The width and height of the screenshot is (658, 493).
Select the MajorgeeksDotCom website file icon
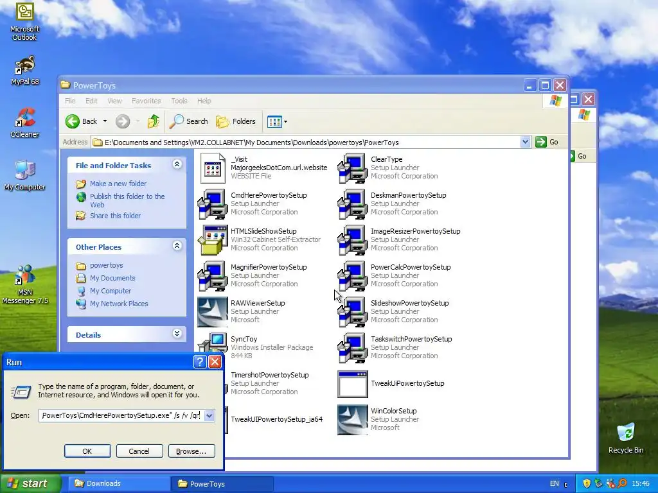pyautogui.click(x=213, y=168)
